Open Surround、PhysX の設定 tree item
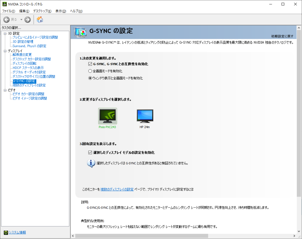 click(29, 46)
